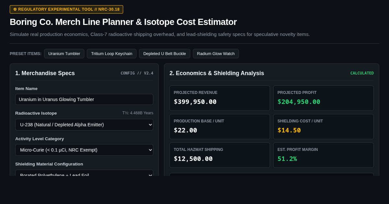Click the PRODUCTION BASE / UNIT card label
Image resolution: width=389 pixels, height=204 pixels.
[199, 121]
